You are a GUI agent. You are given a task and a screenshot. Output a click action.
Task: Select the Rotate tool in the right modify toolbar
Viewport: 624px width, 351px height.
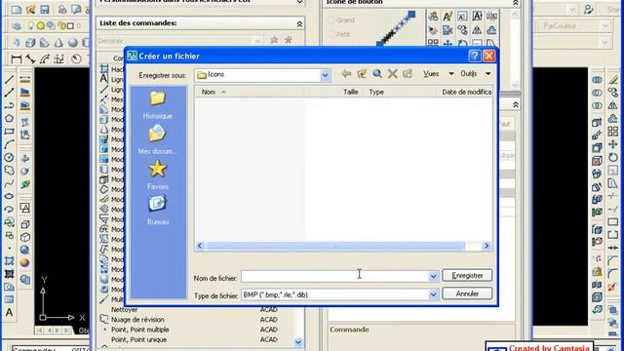coord(613,157)
